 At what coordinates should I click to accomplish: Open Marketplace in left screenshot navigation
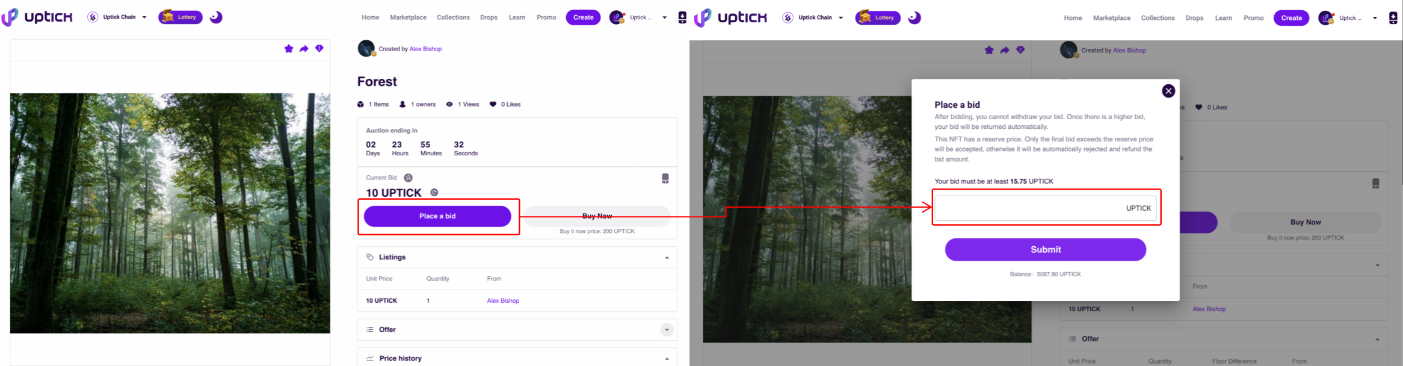[x=408, y=17]
